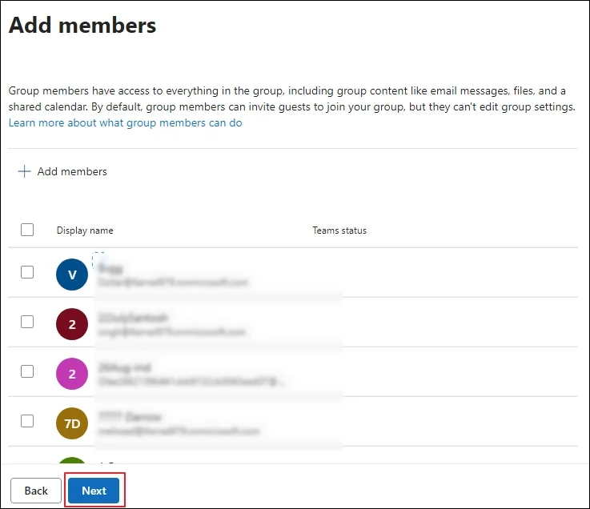Go back with the Back button
The width and height of the screenshot is (590, 509).
point(36,491)
